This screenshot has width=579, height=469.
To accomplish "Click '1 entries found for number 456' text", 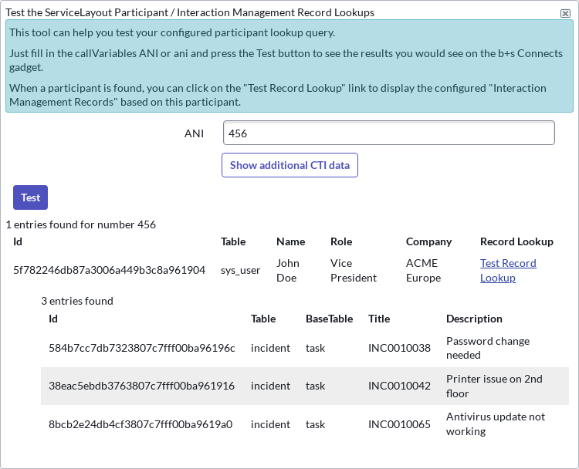I will (81, 224).
